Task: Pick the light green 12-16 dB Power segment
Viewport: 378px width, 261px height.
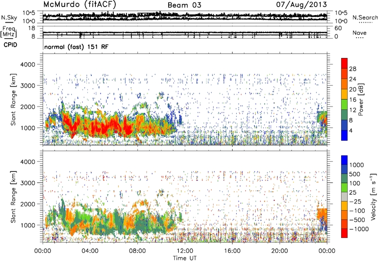Action: tap(344, 105)
